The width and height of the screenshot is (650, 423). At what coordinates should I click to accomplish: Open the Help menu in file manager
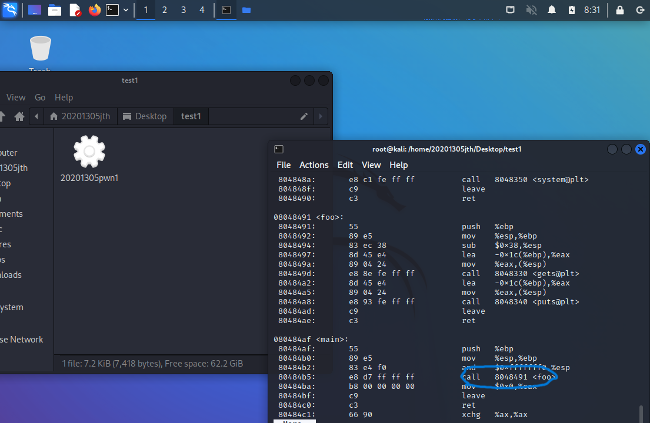pyautogui.click(x=64, y=98)
